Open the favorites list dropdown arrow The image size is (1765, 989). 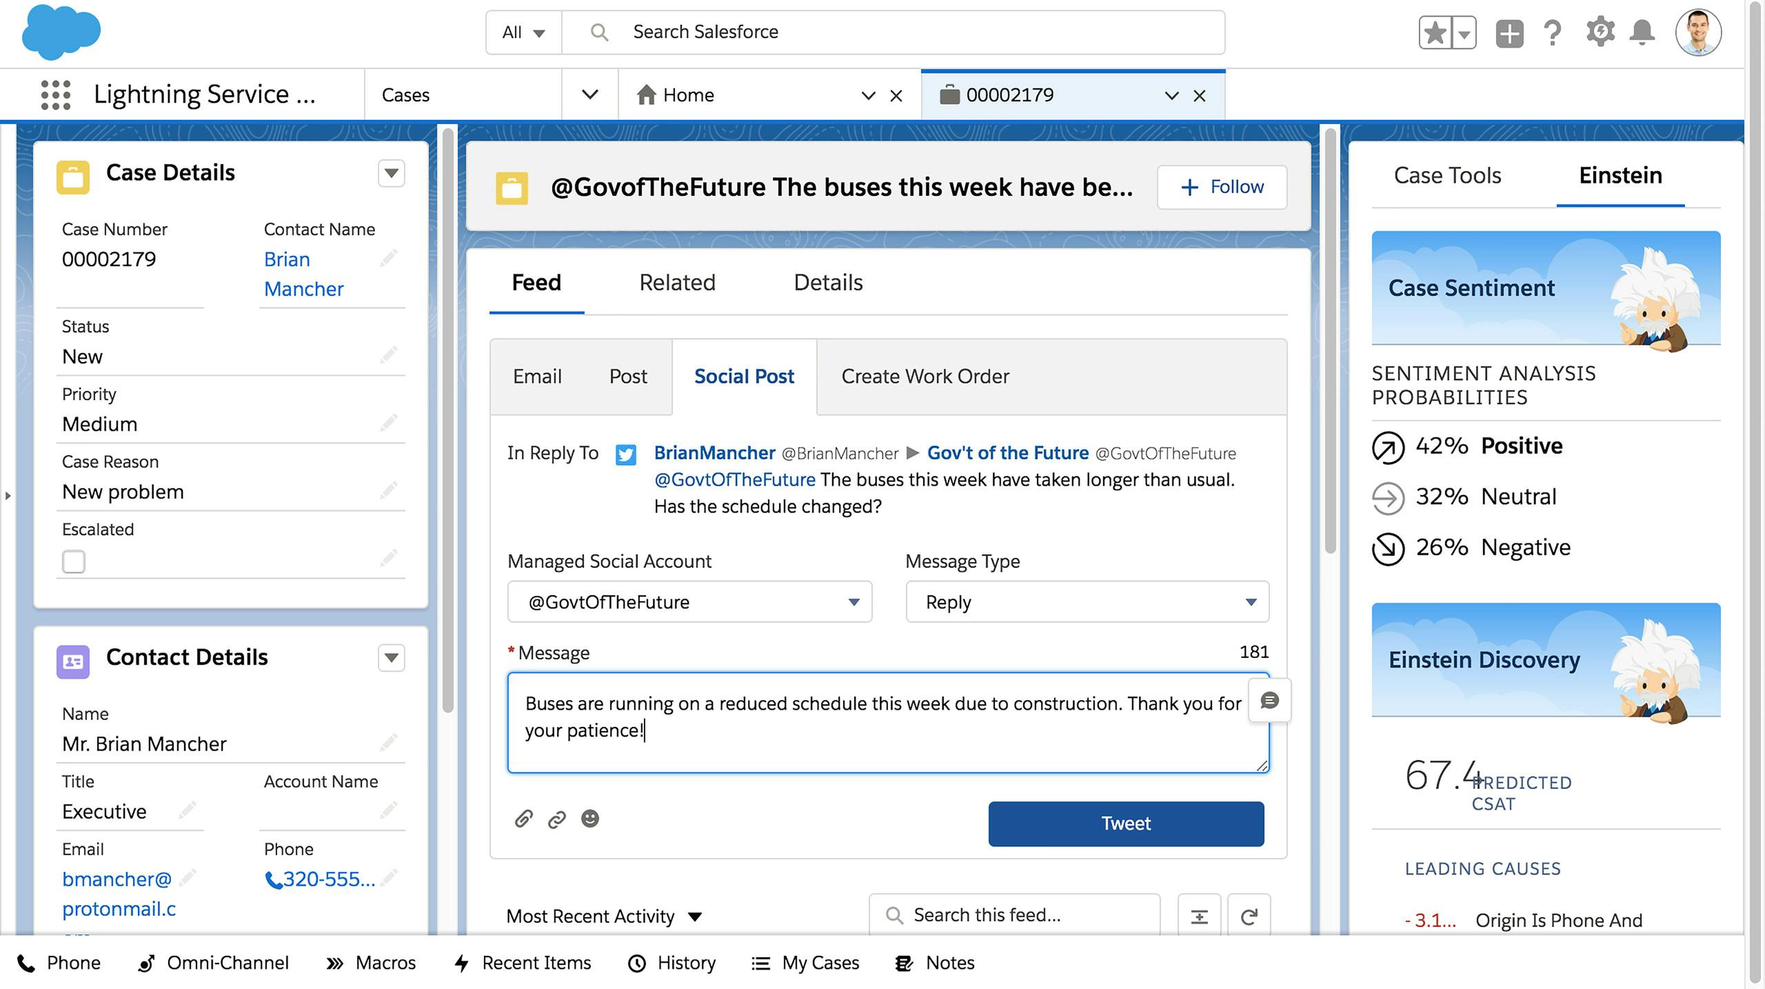pyautogui.click(x=1464, y=32)
